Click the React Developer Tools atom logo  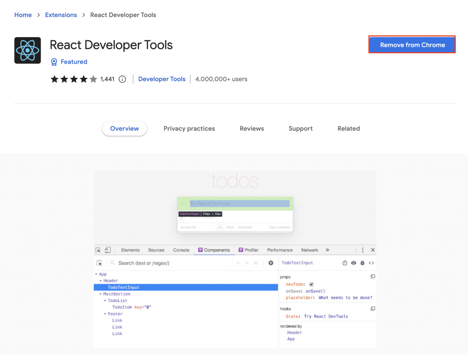(x=27, y=50)
